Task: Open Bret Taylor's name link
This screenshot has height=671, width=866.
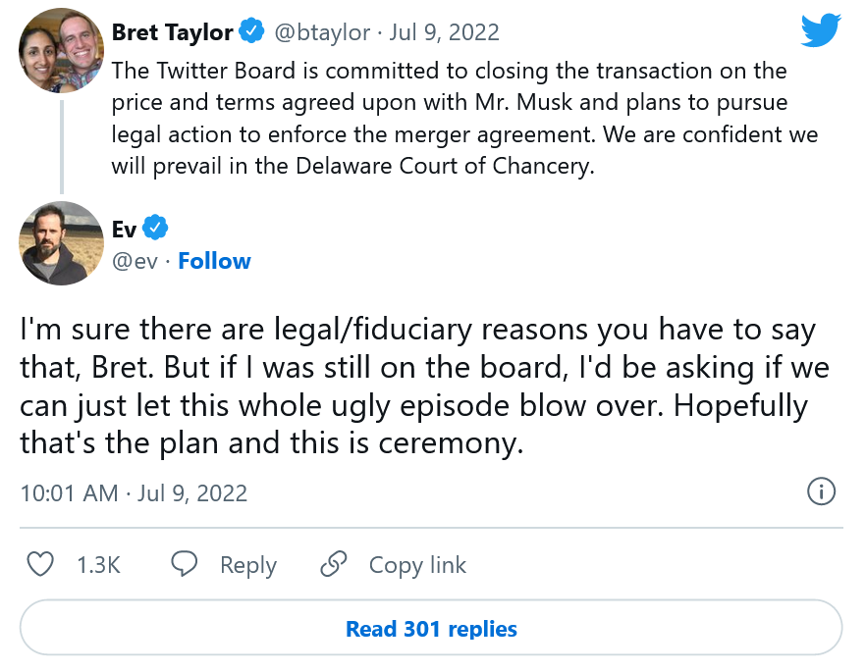Action: pyautogui.click(x=172, y=32)
